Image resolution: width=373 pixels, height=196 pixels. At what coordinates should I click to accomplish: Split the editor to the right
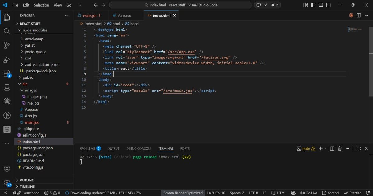[359, 15]
